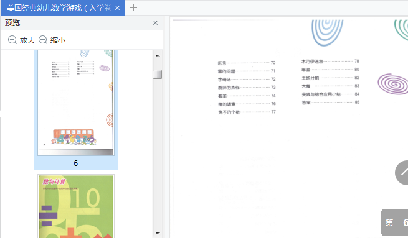
Task: Open the green 数与计算 page thumbnail
Action: click(x=76, y=206)
